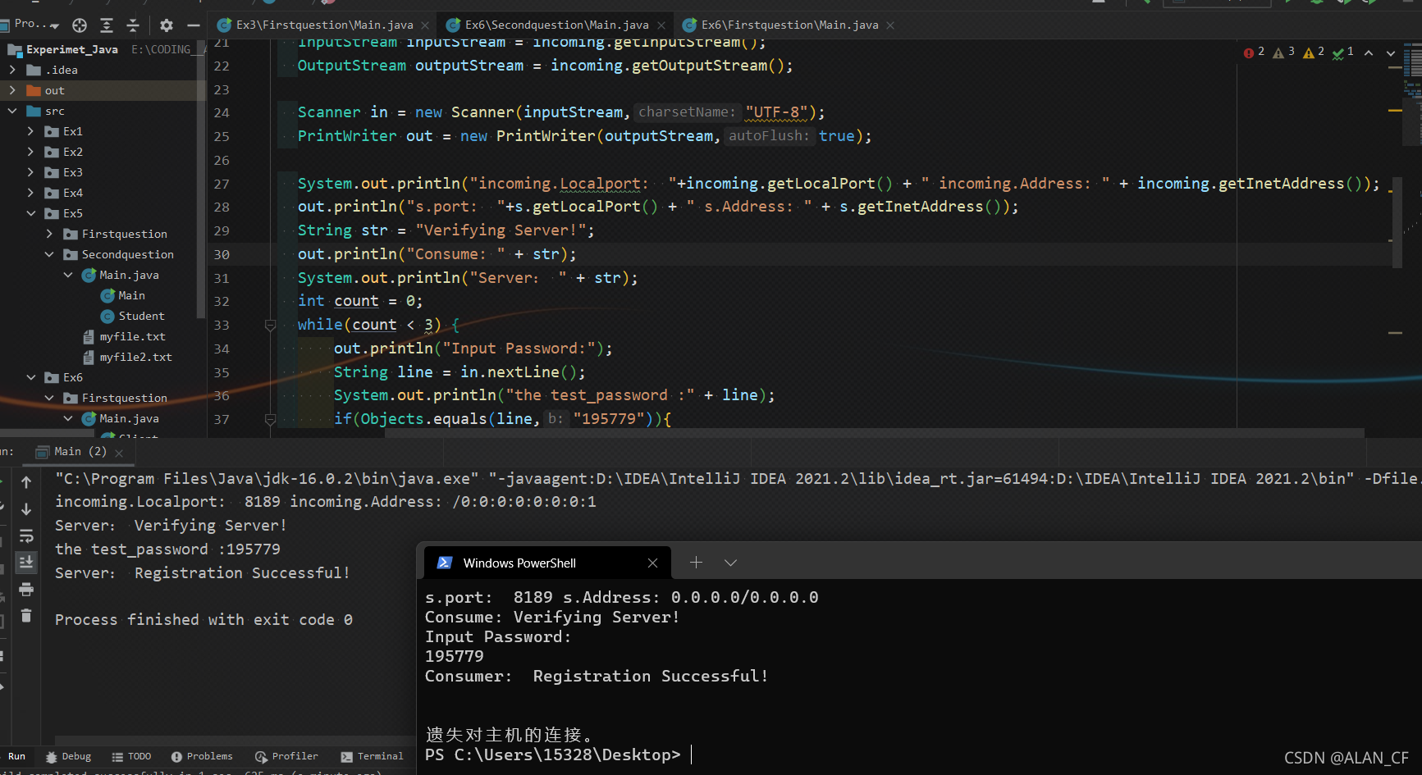Toggle Scroll to End in run console
This screenshot has width=1422, height=775.
pos(26,562)
